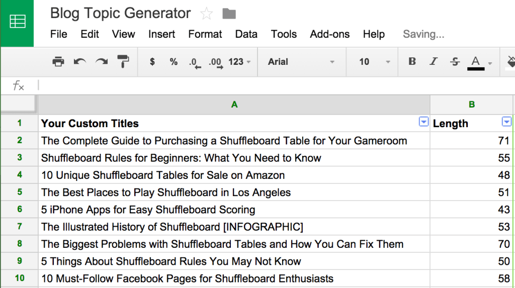The height and width of the screenshot is (288, 515).
Task: Select 'Biggest Problems with Shuffleboard Tables' cell
Action: (234, 244)
